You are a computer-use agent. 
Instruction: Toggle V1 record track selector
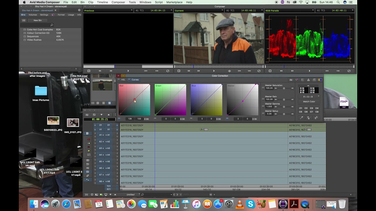tap(109, 130)
